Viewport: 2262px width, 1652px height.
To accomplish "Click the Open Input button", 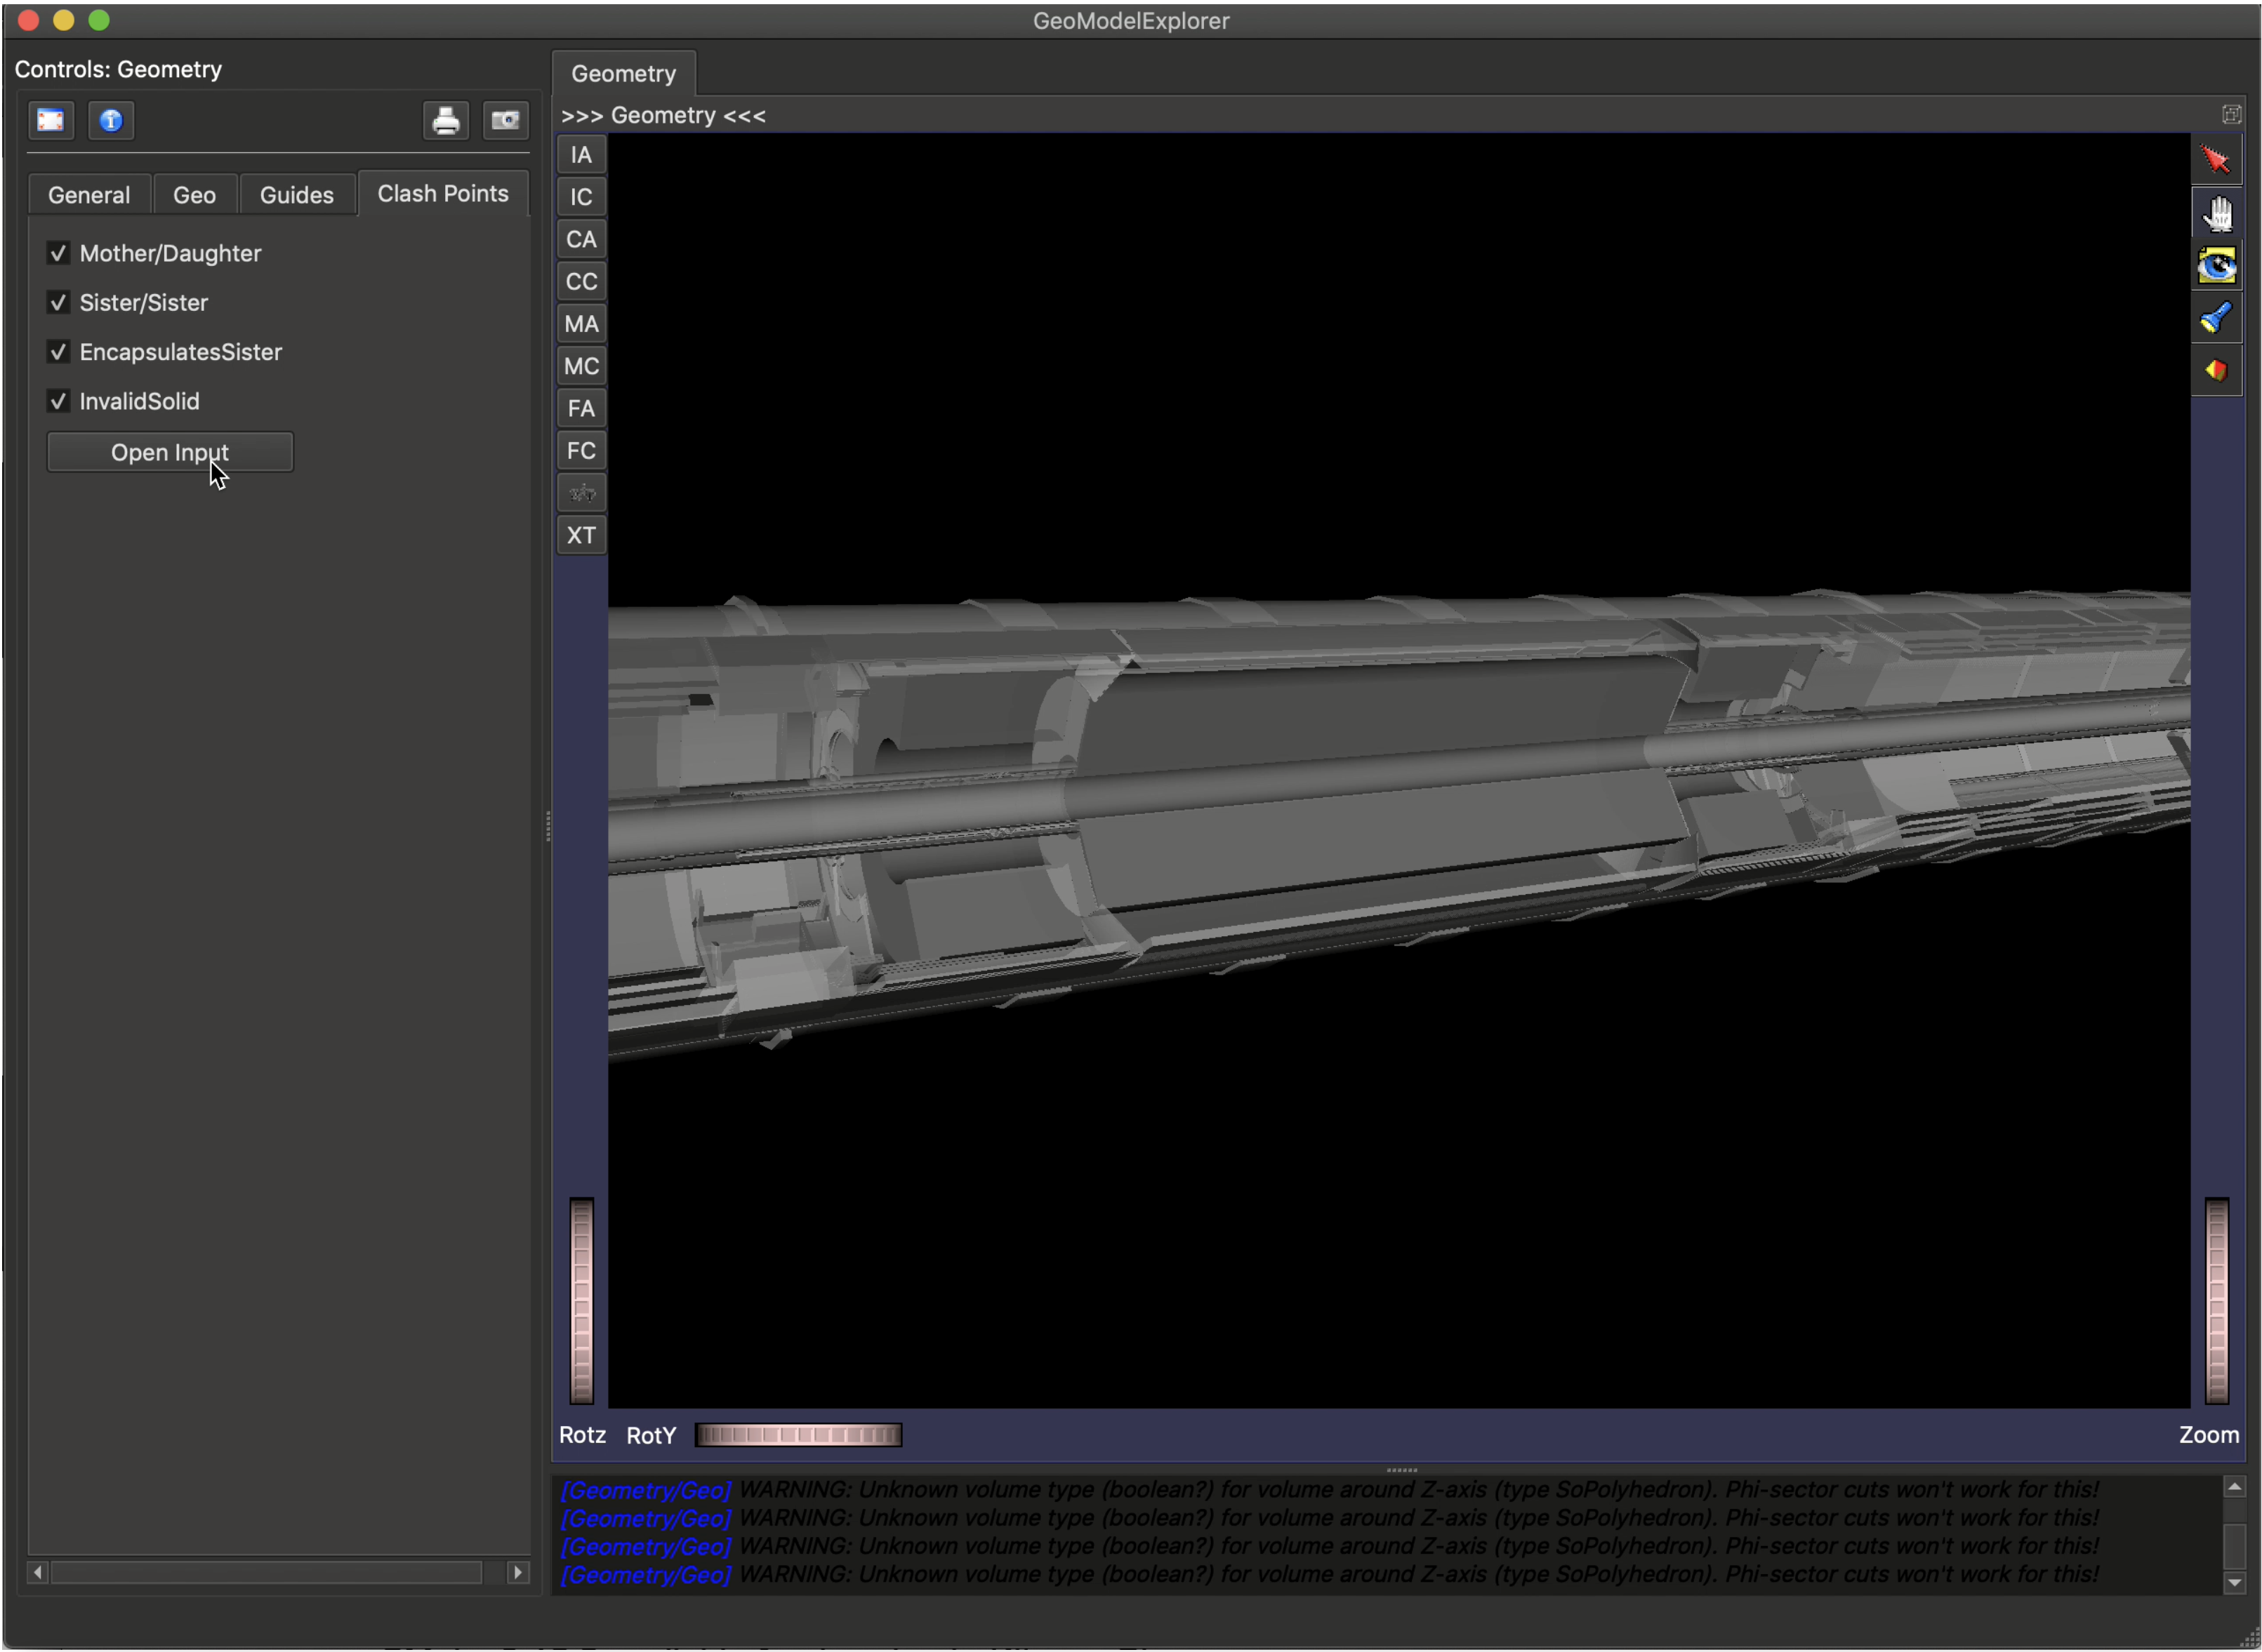I will click(170, 452).
